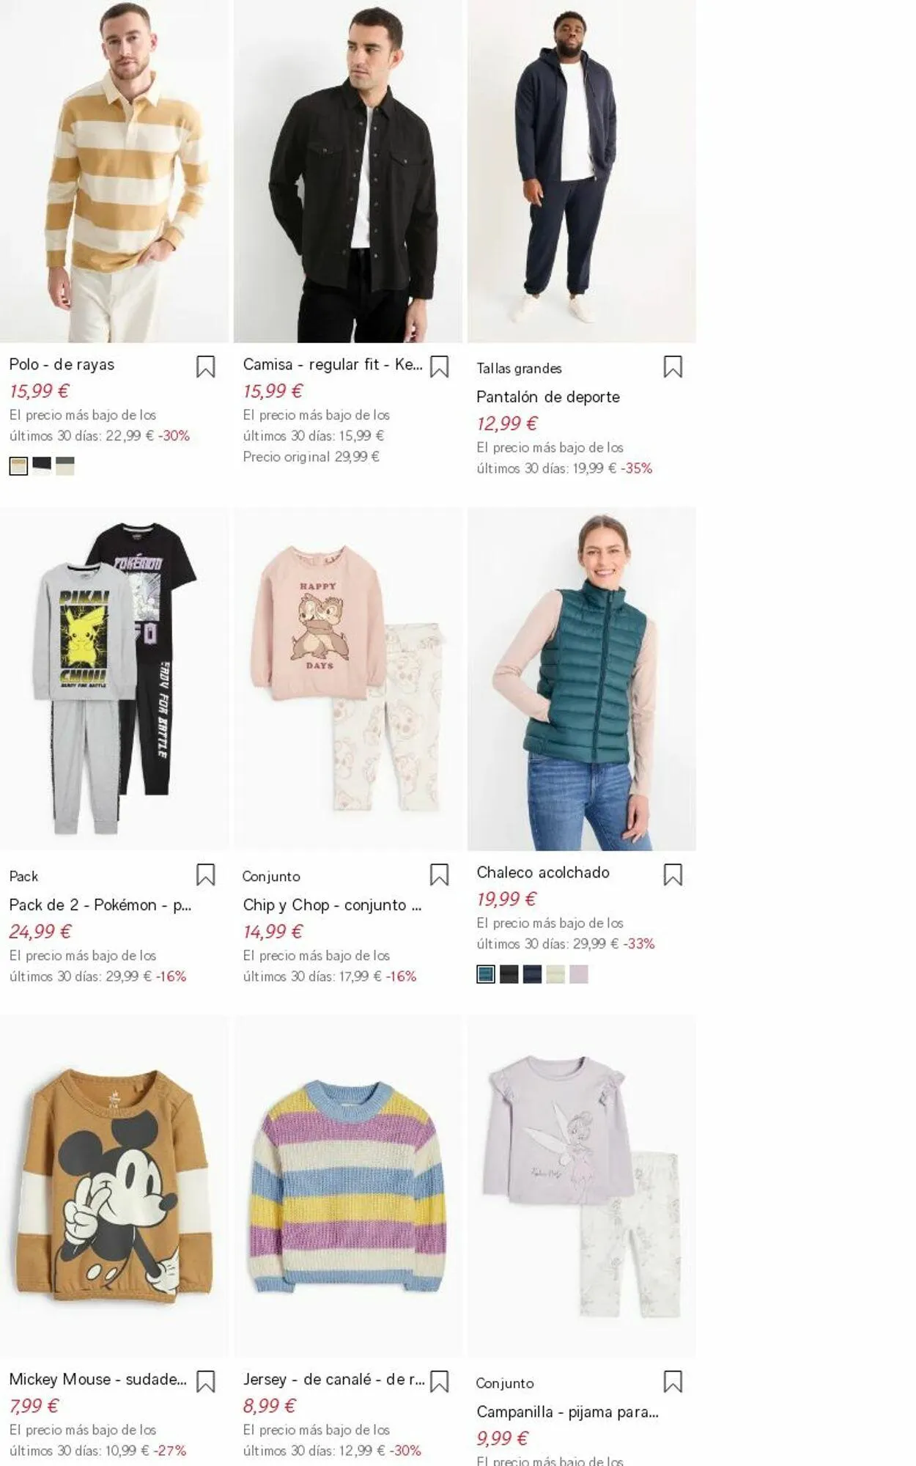The width and height of the screenshot is (916, 1466).
Task: Bookmark the Polo de rayas product
Action: (x=205, y=366)
